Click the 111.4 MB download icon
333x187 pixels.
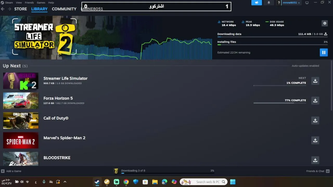coord(325,34)
